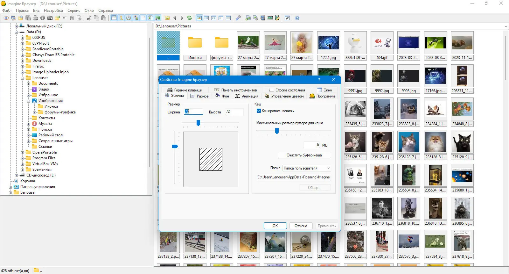This screenshot has height=274, width=509.
Task: Click the cache buffer size slider handle
Action: coord(277,131)
